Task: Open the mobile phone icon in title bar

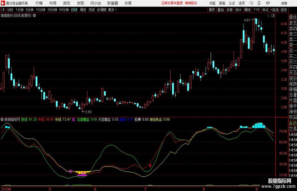Action: coord(259,3)
